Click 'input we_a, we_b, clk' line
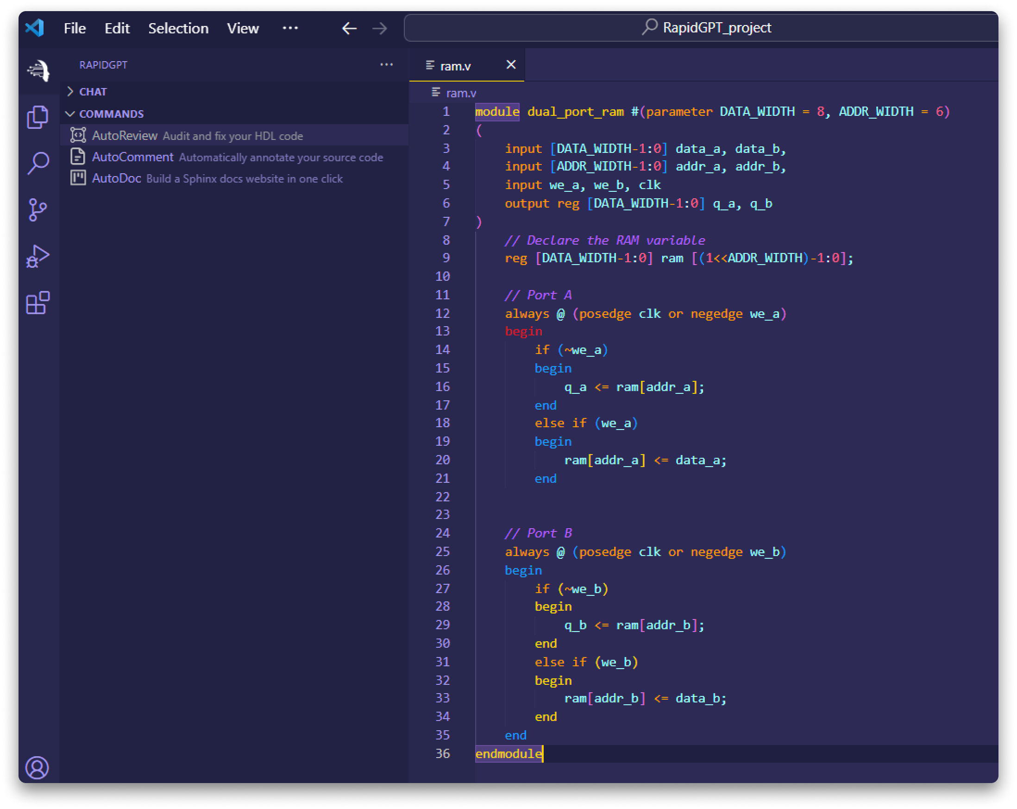Screen dimensions: 1017x809 pos(583,184)
